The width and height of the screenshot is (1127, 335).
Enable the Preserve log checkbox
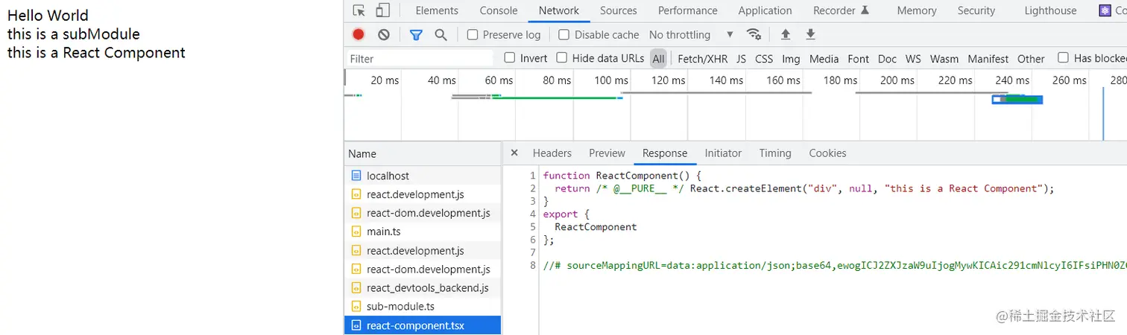point(473,34)
